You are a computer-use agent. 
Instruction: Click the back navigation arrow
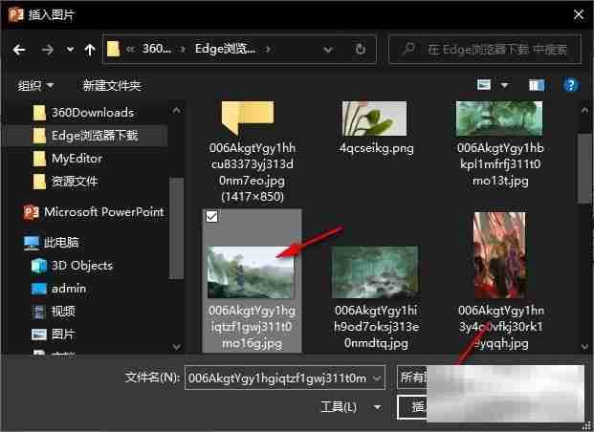(x=18, y=49)
